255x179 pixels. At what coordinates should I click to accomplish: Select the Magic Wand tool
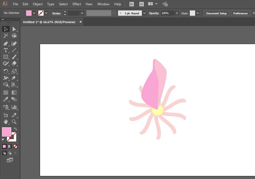[x=6, y=36]
